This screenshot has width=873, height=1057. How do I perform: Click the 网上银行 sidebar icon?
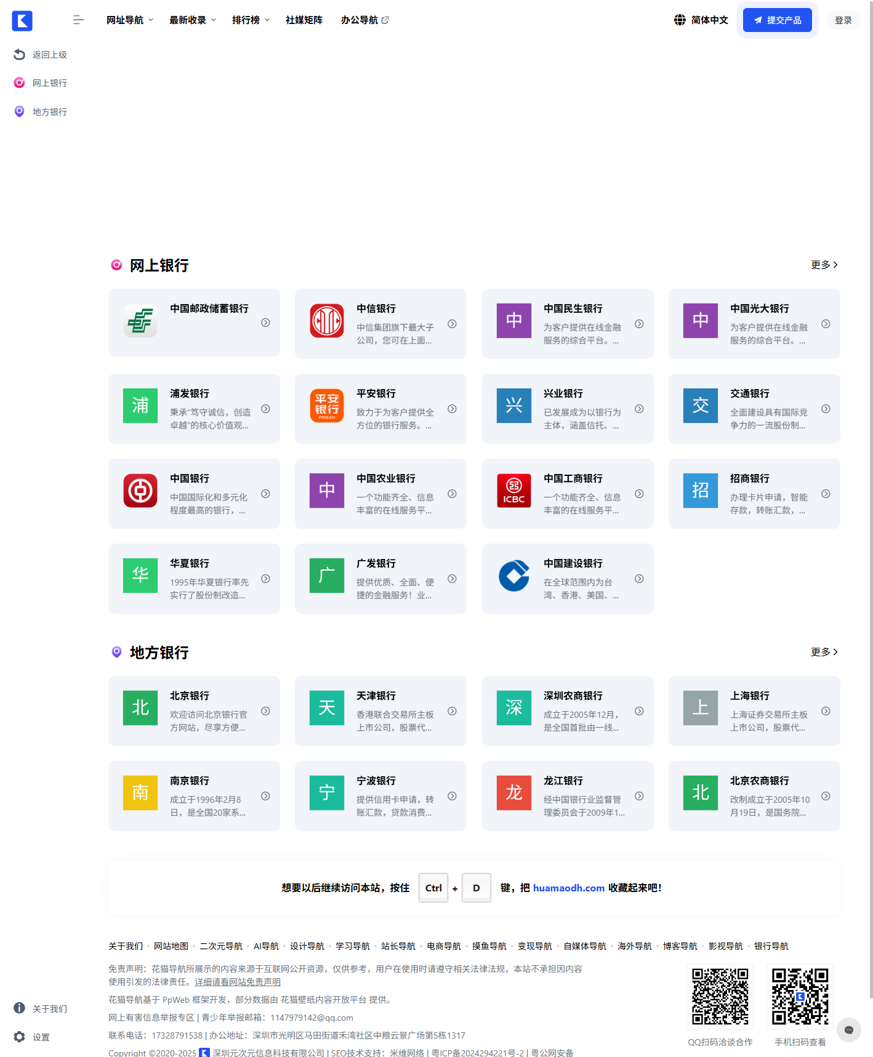[x=19, y=83]
